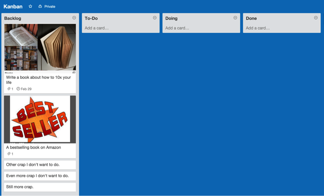Open the 'Still more crap.' card
The height and width of the screenshot is (196, 324).
tap(20, 187)
